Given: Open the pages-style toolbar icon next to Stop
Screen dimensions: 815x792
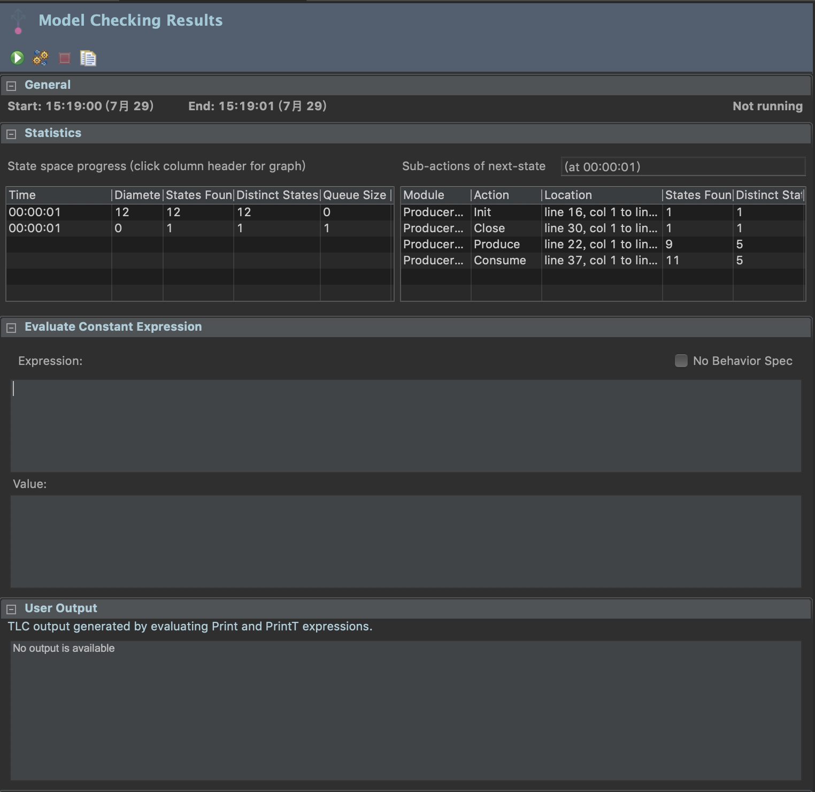Looking at the screenshot, I should (88, 58).
